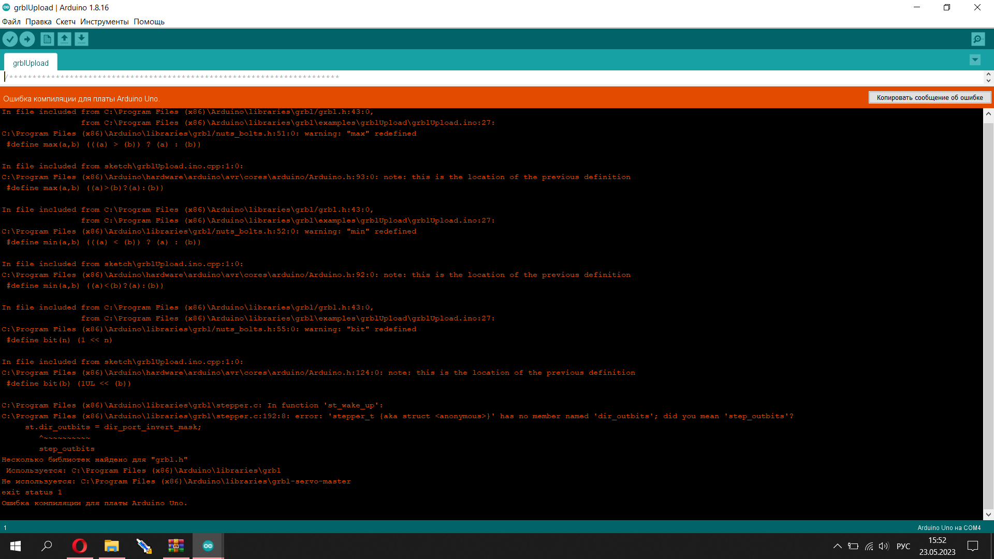Click editor scrollbar down arrow
The image size is (994, 559).
pos(988,81)
